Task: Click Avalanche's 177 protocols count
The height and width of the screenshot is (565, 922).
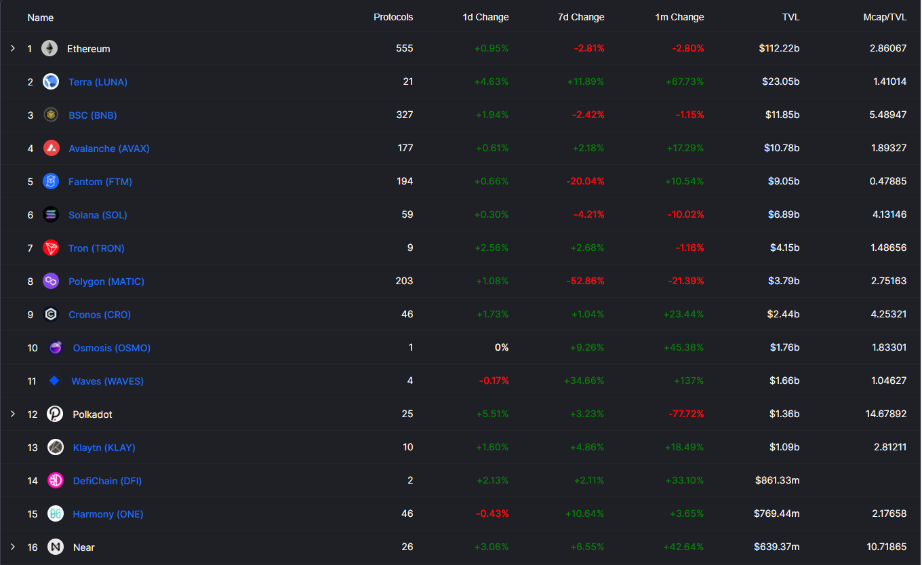Action: 405,148
